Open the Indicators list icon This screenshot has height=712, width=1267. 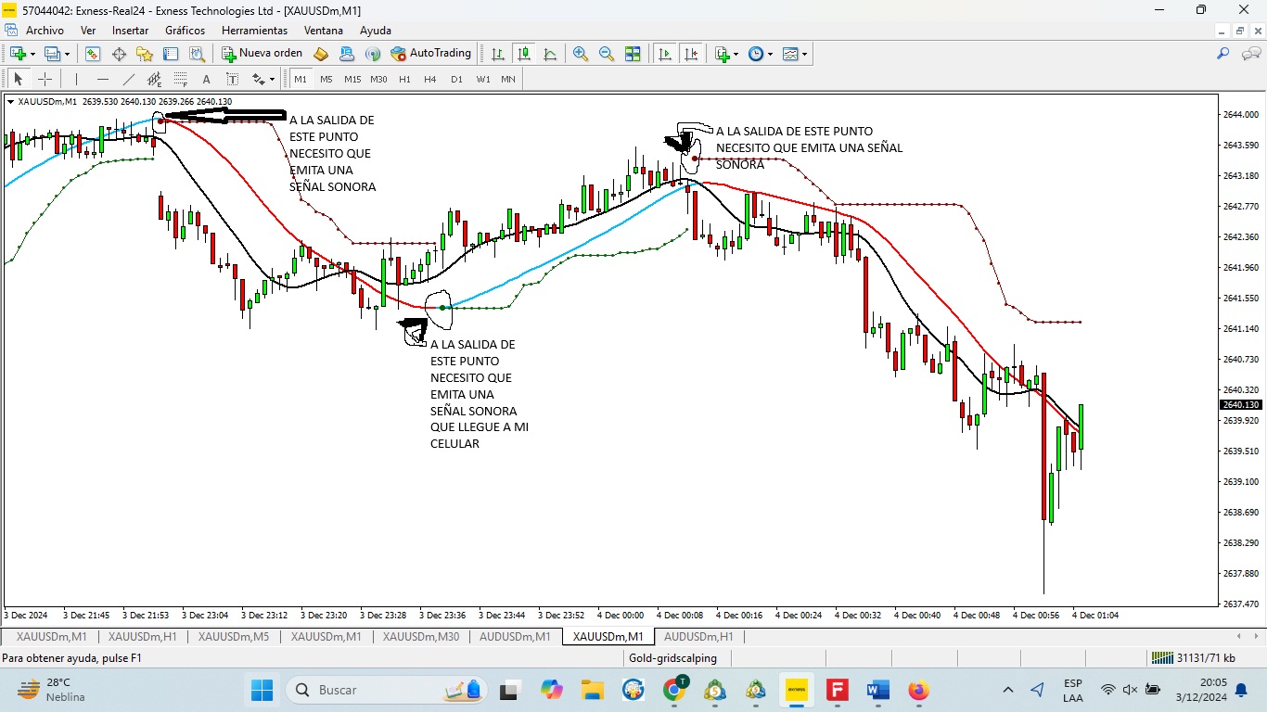[x=722, y=54]
